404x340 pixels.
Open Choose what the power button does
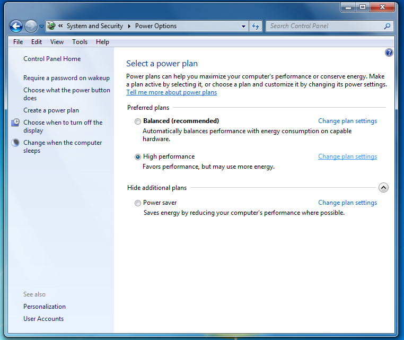point(67,94)
